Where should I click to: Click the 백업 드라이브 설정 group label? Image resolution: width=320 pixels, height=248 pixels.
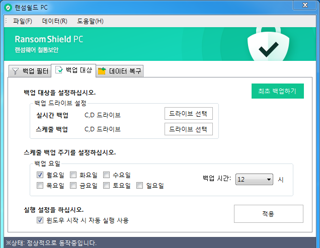click(x=60, y=103)
